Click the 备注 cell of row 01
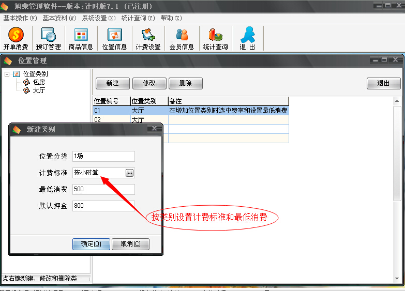The height and width of the screenshot is (291, 405). [x=229, y=111]
